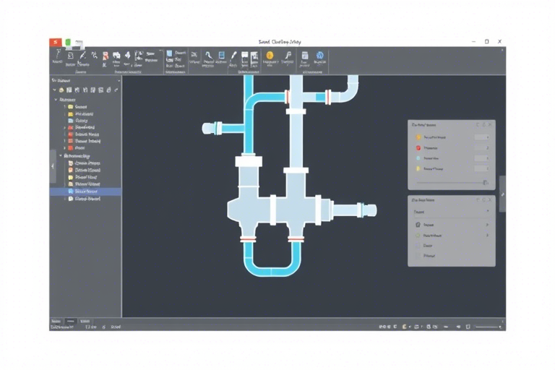Click the pin icon of the upper floating panel header
The height and width of the screenshot is (370, 555).
tap(484, 124)
